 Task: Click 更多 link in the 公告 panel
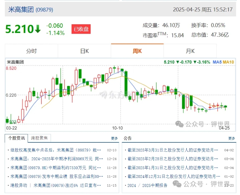tap(231, 138)
